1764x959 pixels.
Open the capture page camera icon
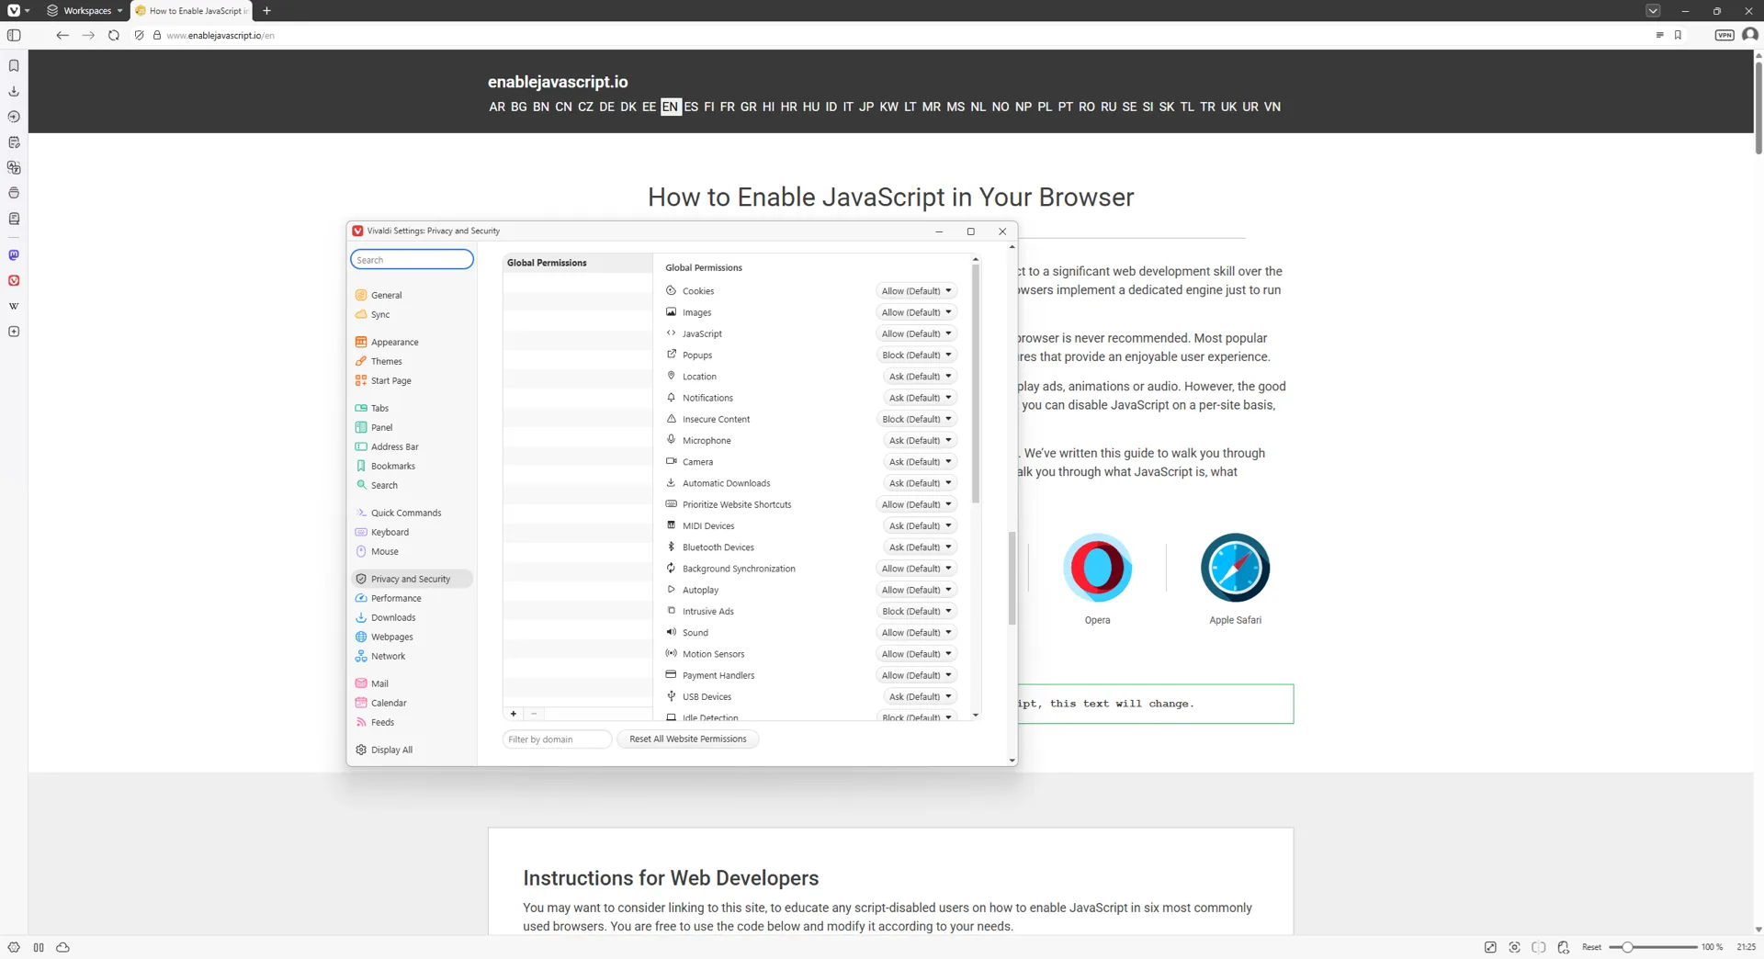coord(1514,947)
